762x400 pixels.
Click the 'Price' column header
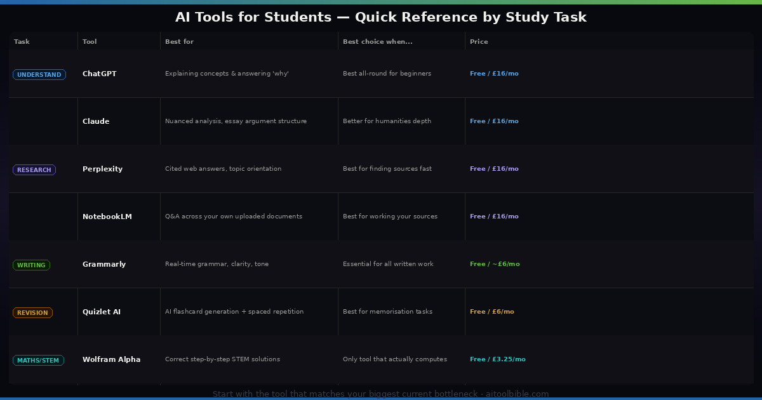pyautogui.click(x=479, y=42)
